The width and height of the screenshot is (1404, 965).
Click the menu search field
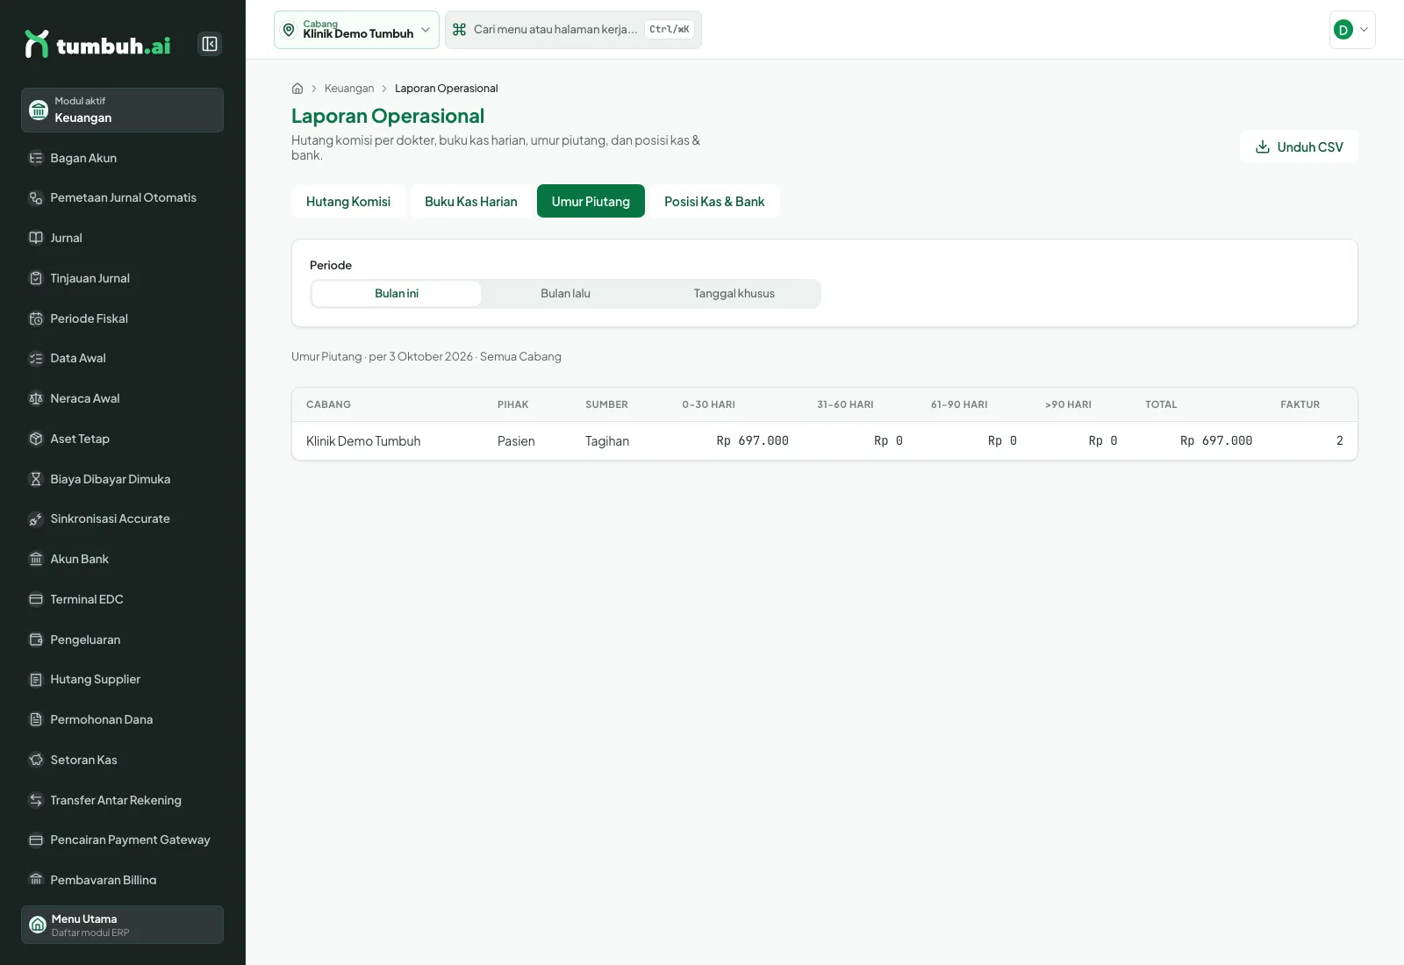(x=573, y=30)
